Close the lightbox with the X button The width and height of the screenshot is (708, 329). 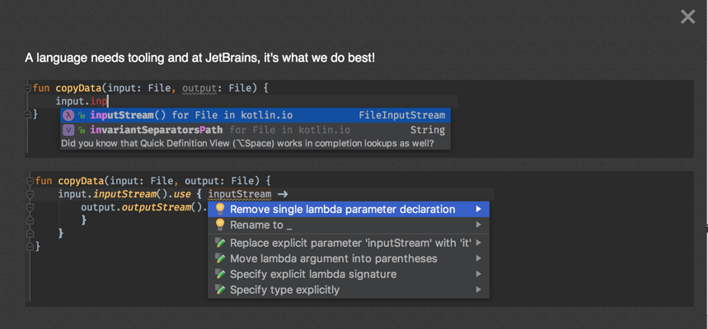click(x=687, y=17)
